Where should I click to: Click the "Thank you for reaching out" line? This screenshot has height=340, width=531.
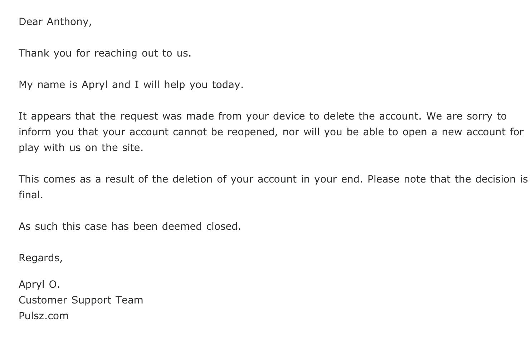point(104,53)
